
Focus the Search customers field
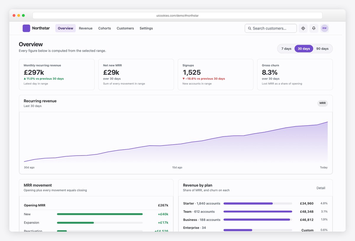click(271, 28)
